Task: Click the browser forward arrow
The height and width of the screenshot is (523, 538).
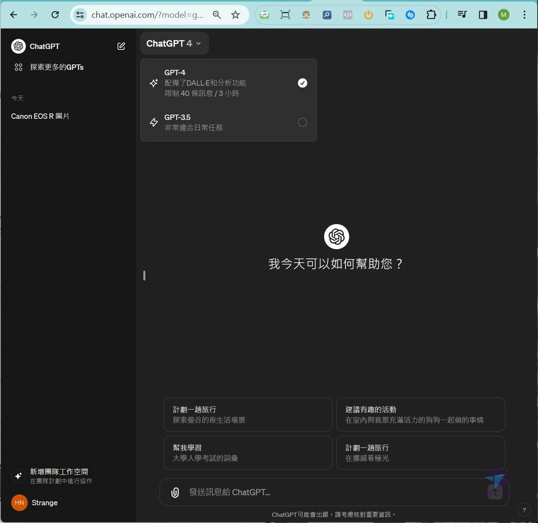Action: pyautogui.click(x=34, y=15)
